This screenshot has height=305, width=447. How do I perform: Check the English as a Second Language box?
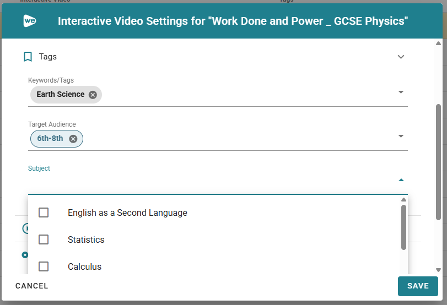tap(44, 213)
